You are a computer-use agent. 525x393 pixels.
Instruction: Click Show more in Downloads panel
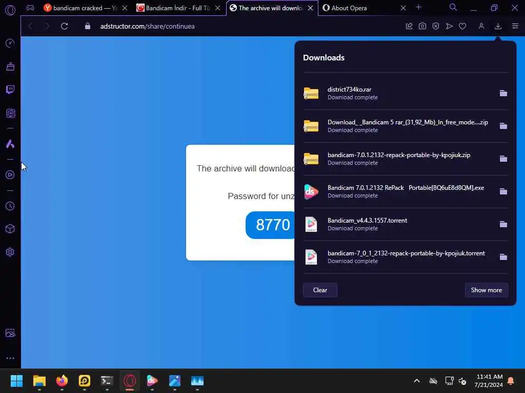pyautogui.click(x=486, y=290)
